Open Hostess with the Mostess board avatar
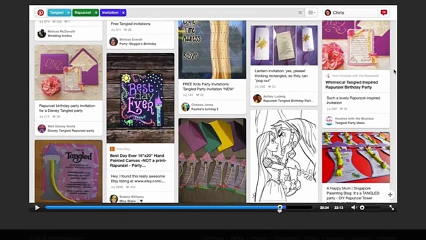This screenshot has height=240, width=426. click(329, 121)
